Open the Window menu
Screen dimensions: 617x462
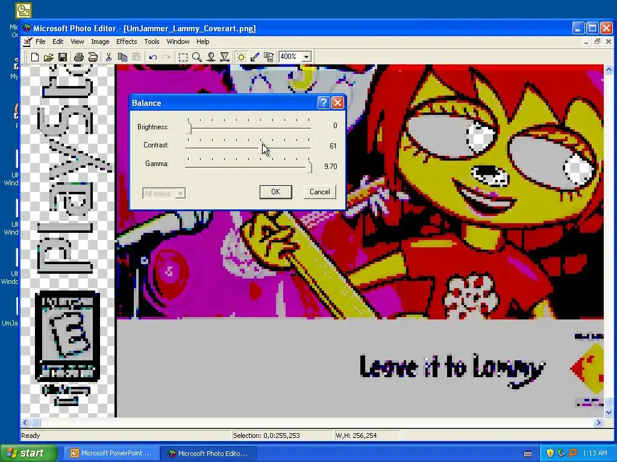coord(178,42)
